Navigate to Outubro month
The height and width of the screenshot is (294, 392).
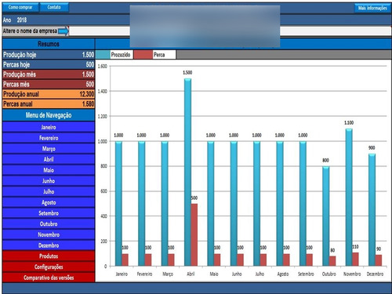pyautogui.click(x=49, y=223)
